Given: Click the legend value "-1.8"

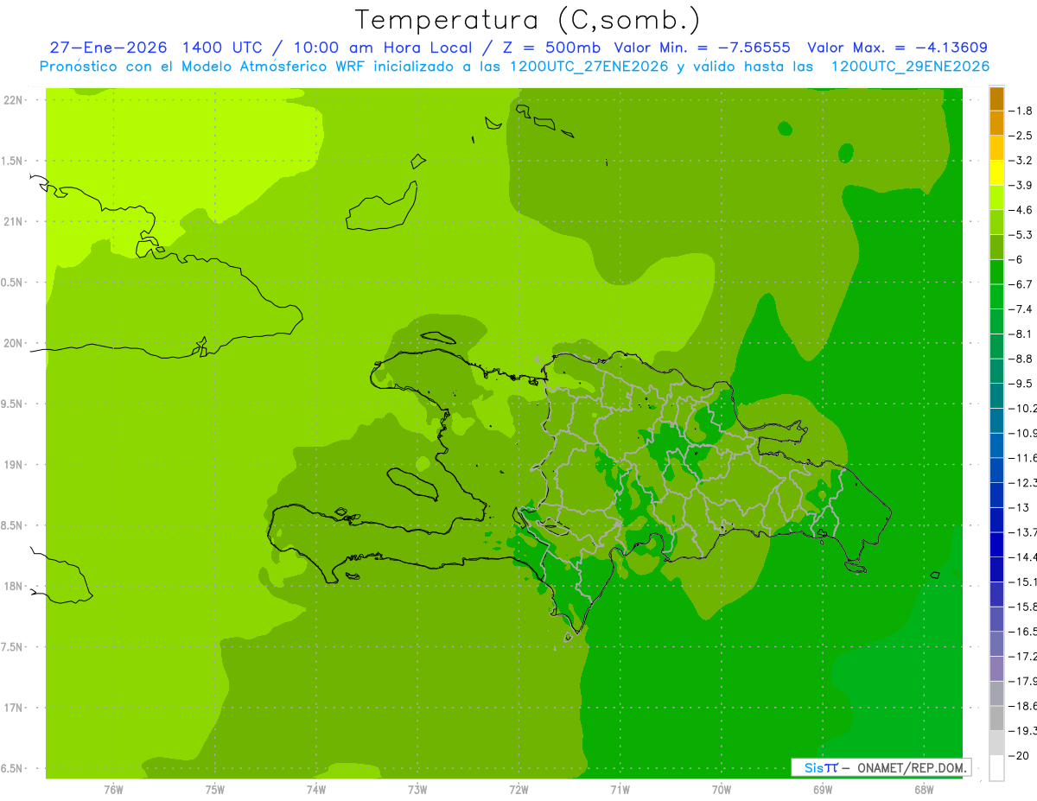Looking at the screenshot, I should tap(1021, 111).
